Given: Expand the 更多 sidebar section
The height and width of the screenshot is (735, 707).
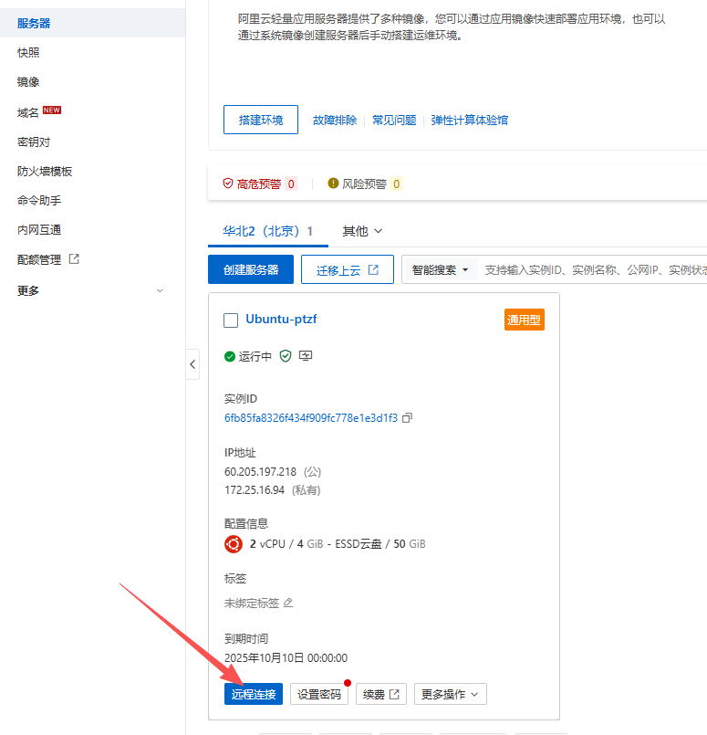Looking at the screenshot, I should [x=91, y=290].
